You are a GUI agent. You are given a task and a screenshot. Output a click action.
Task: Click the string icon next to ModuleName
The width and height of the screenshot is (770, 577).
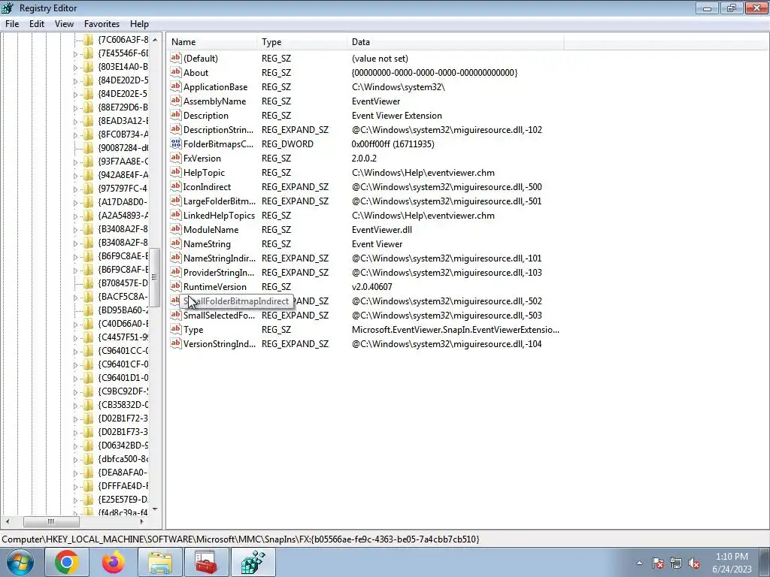(176, 229)
